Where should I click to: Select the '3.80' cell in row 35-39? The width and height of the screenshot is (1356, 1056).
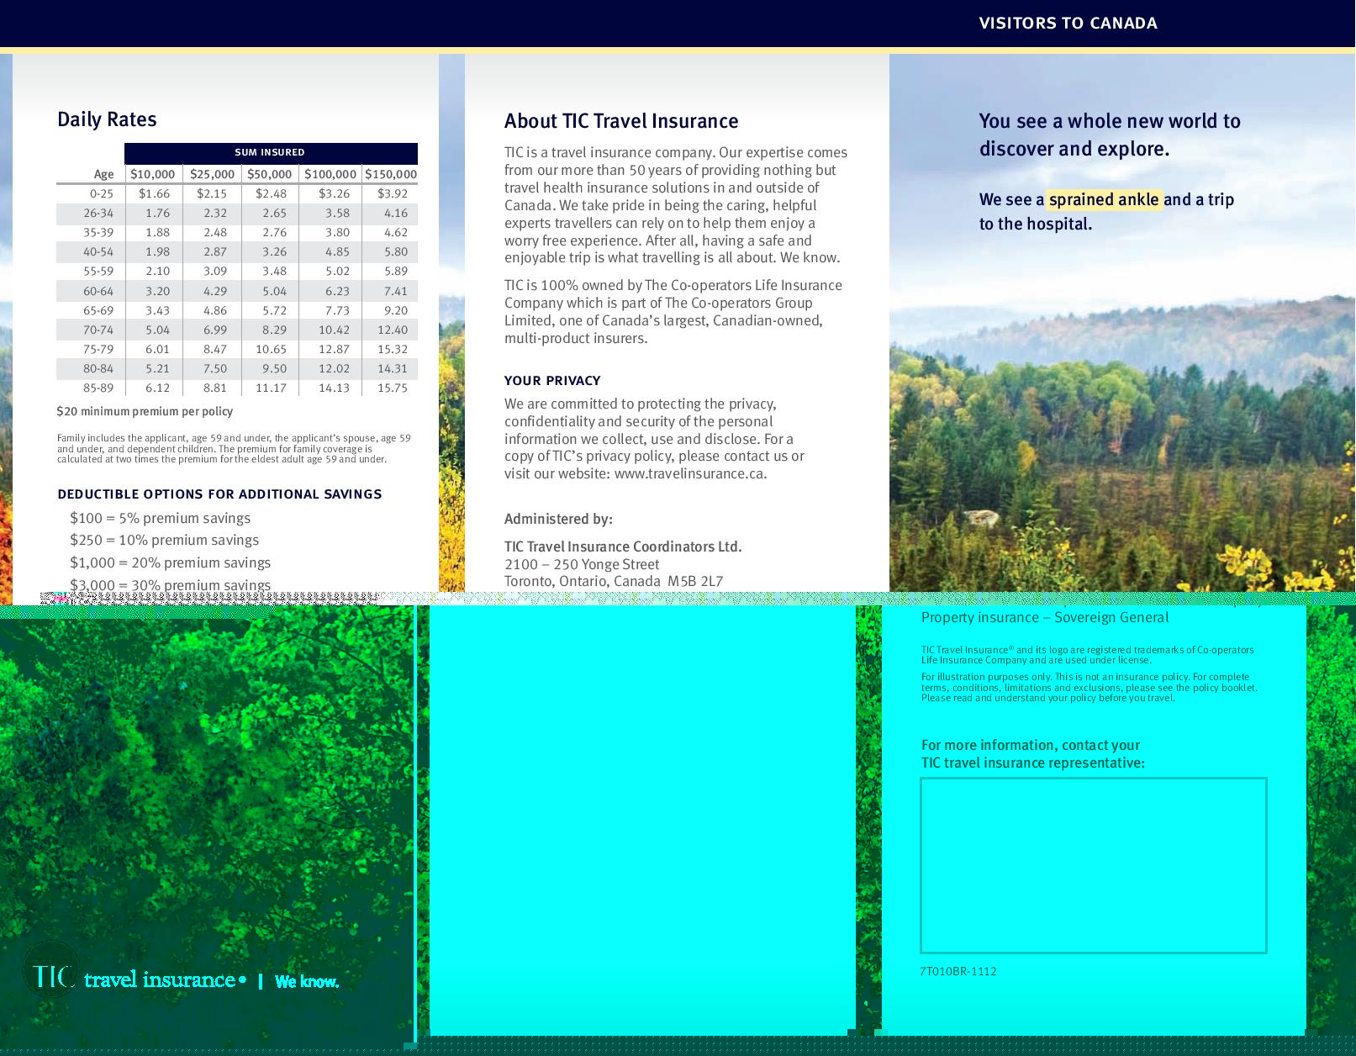point(337,233)
